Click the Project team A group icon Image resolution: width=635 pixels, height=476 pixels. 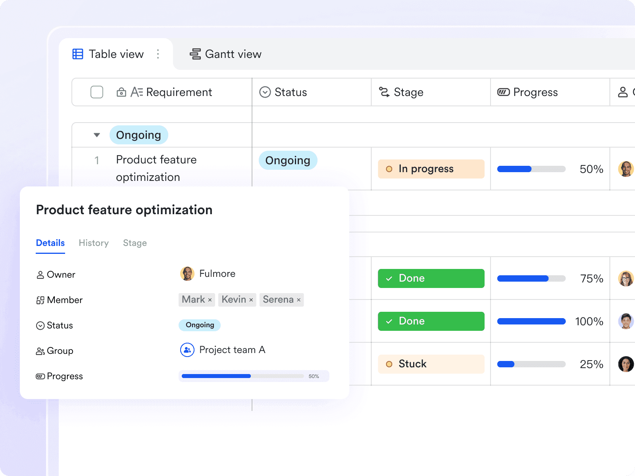click(187, 350)
